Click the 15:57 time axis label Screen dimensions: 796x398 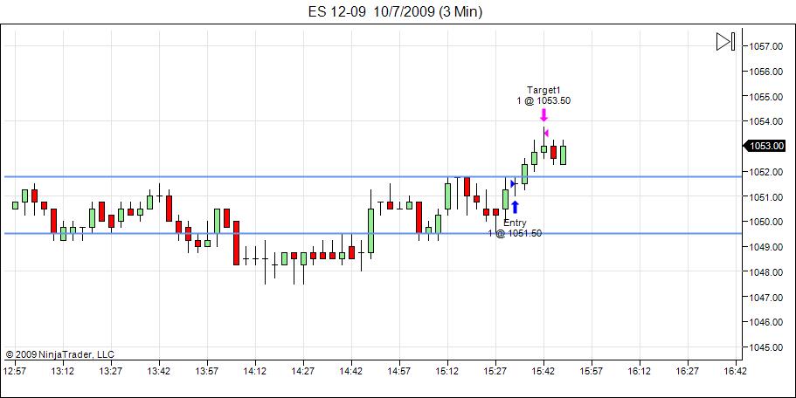591,371
